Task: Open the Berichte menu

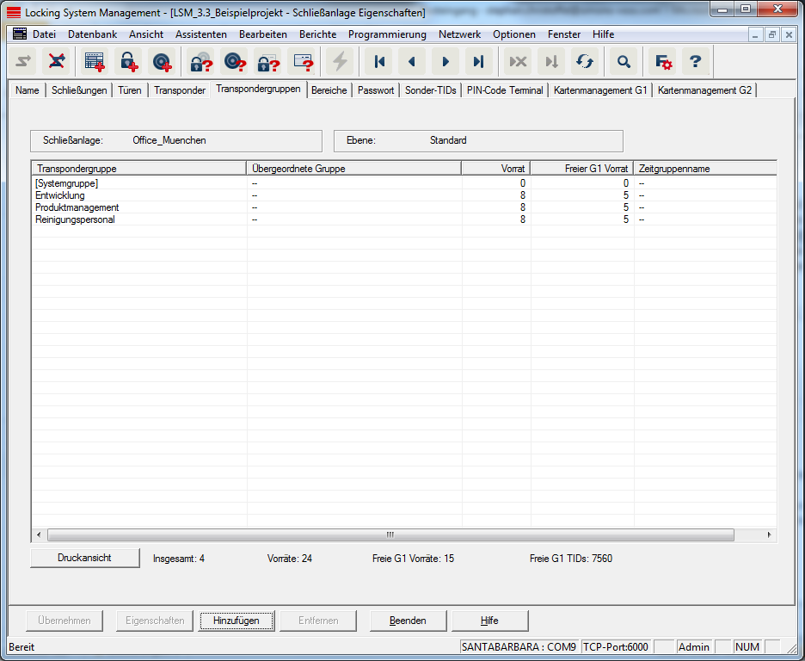Action: 317,34
